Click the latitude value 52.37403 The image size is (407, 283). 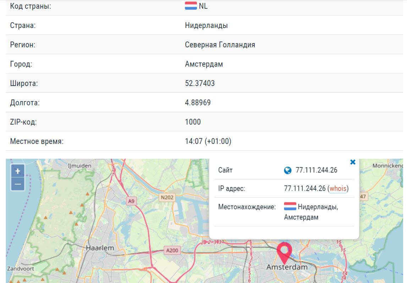[x=200, y=83]
